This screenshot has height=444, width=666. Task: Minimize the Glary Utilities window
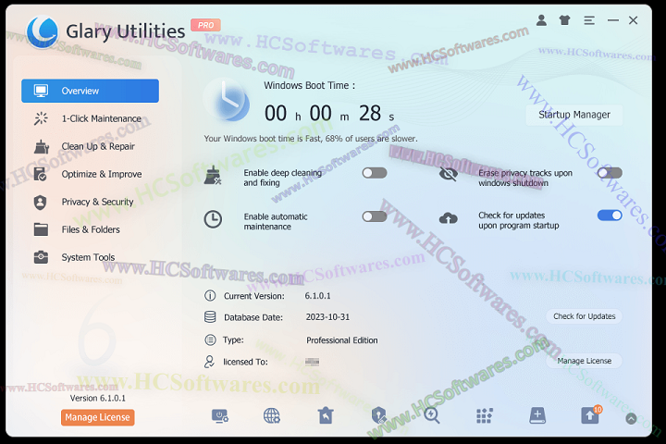613,20
